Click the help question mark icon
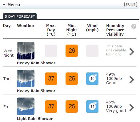 point(134,26)
